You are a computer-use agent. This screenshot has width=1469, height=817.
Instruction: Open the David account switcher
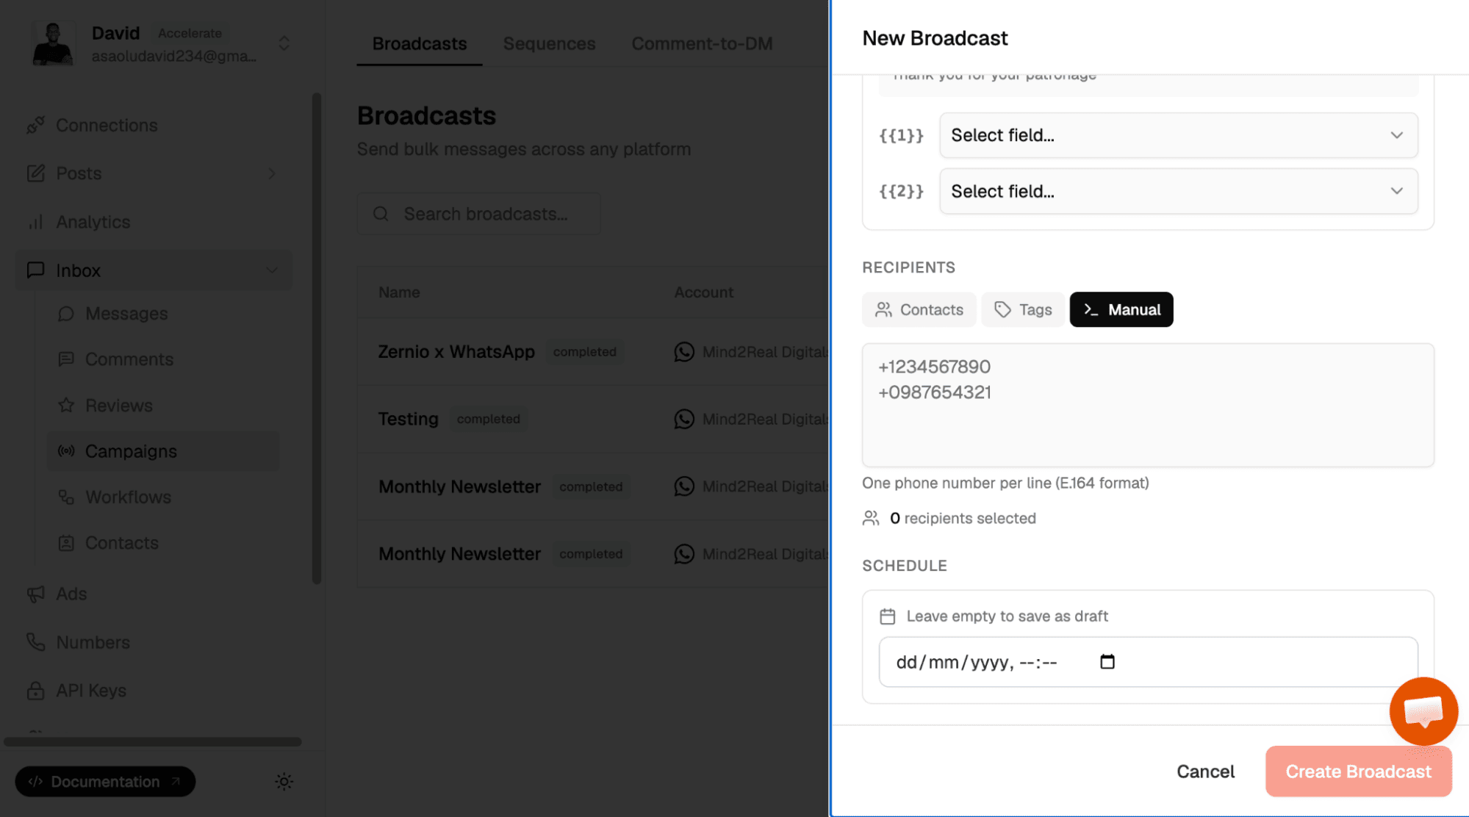284,44
